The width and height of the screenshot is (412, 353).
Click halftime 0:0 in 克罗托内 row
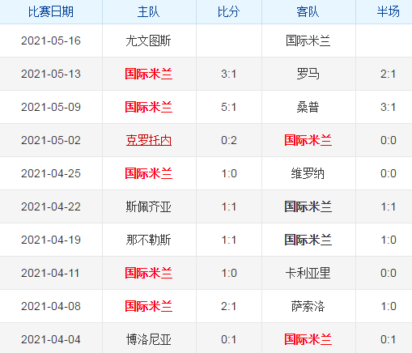tap(389, 140)
